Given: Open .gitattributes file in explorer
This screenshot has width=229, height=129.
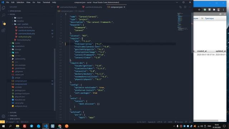Looking at the screenshot, I should point(20,68).
